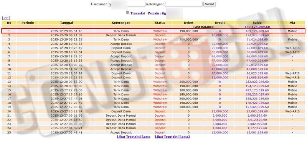Select date 2025-12-27 08:05:36
The image size is (307, 145).
point(66,124)
